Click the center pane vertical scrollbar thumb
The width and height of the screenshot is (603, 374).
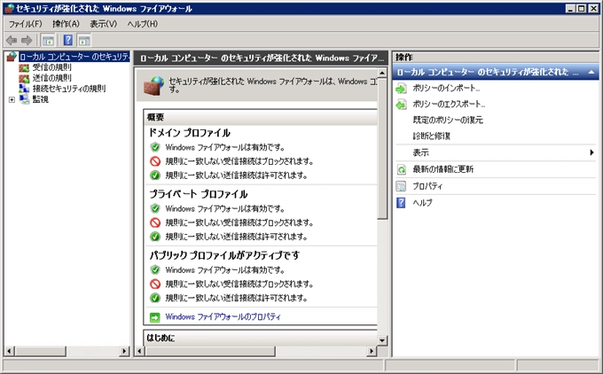(x=382, y=149)
